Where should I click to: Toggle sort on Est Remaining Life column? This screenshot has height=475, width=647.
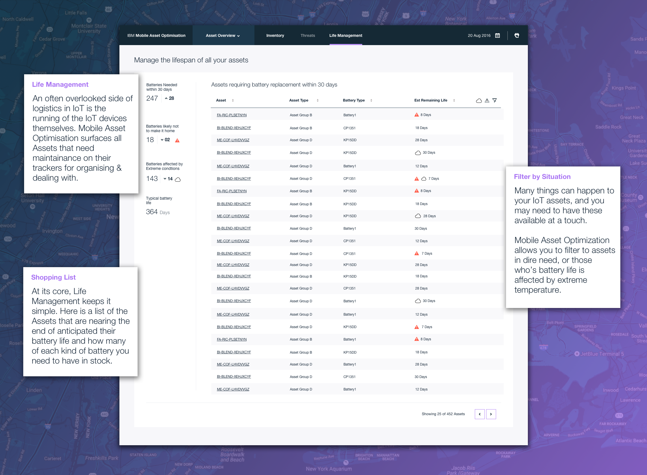454,100
